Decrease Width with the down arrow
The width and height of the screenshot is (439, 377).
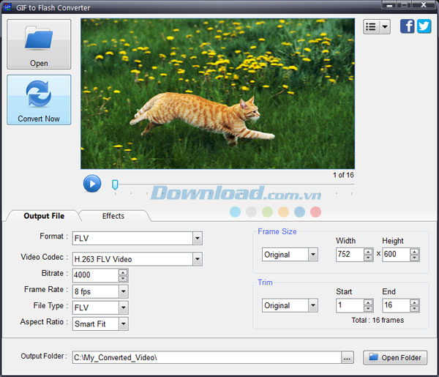[x=368, y=258]
